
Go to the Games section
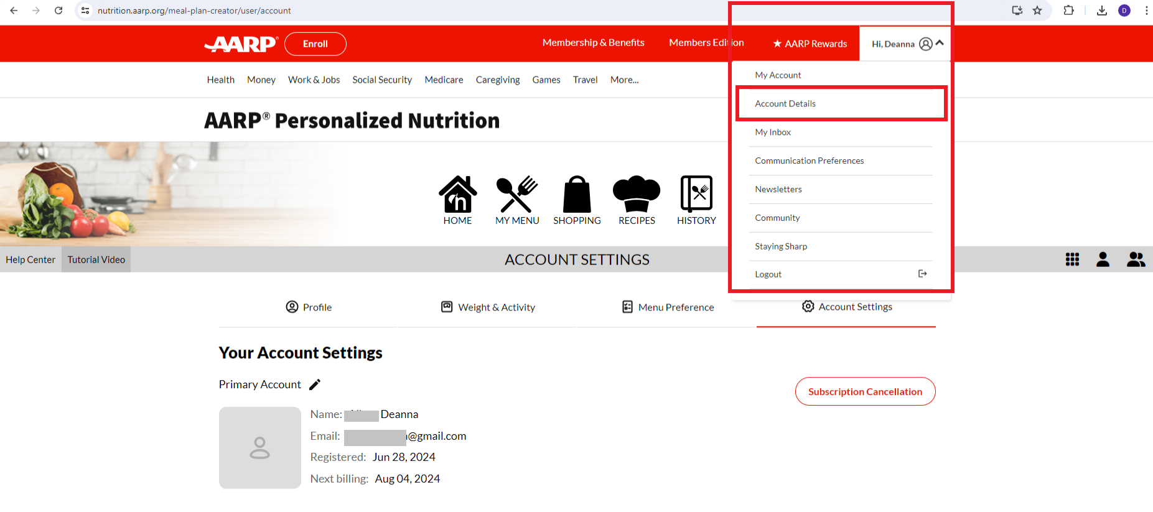point(546,80)
